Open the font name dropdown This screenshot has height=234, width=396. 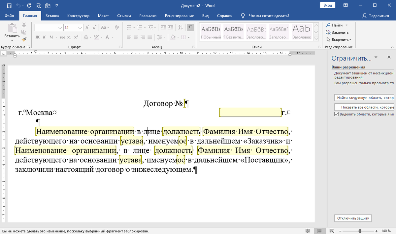[60, 28]
